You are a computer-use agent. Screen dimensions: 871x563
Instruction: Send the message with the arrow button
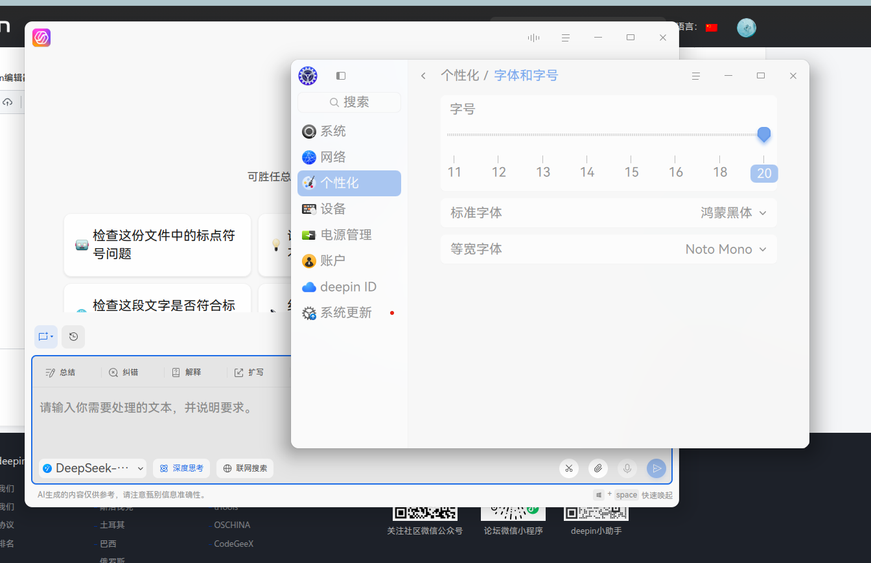pyautogui.click(x=656, y=468)
